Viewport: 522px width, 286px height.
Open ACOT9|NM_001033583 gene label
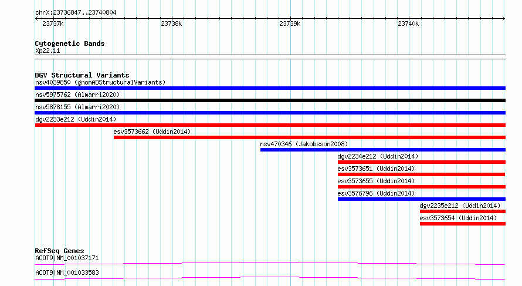pyautogui.click(x=67, y=272)
